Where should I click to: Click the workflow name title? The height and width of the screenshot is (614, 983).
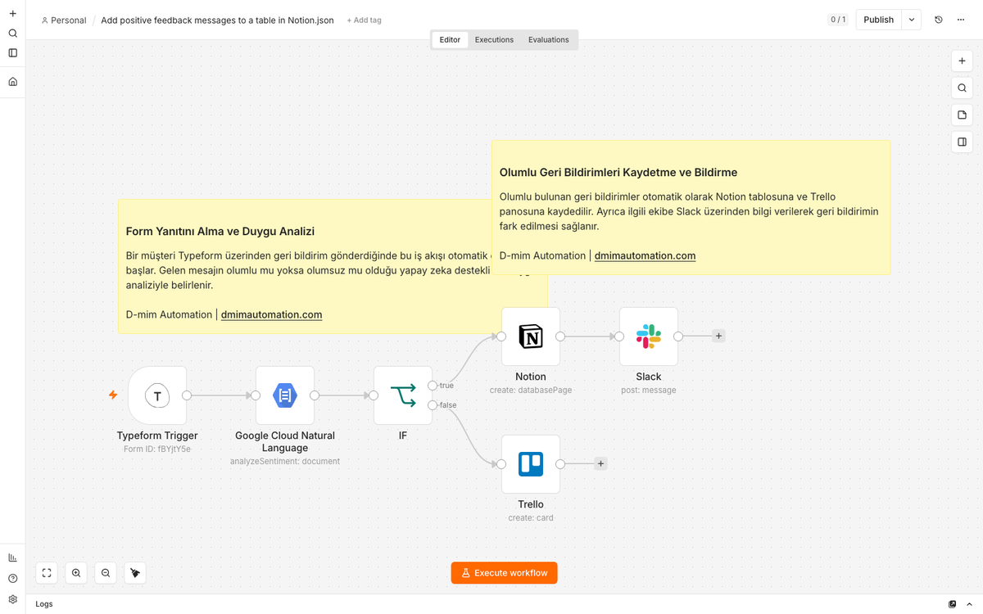tap(217, 20)
